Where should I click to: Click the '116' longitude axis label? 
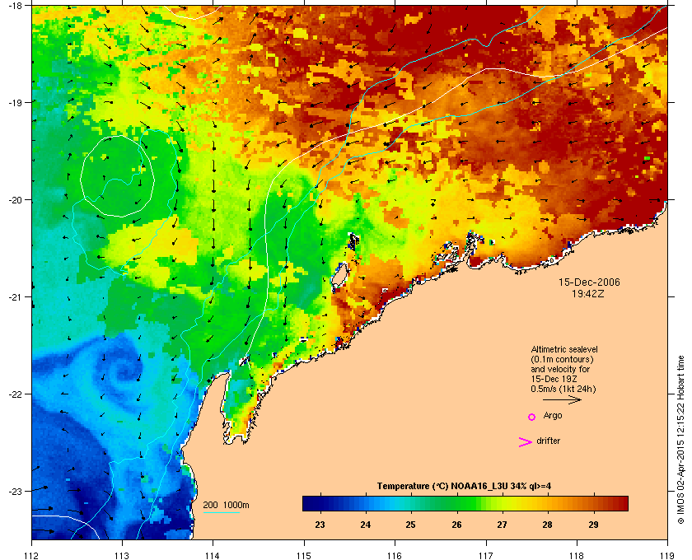pyautogui.click(x=395, y=555)
